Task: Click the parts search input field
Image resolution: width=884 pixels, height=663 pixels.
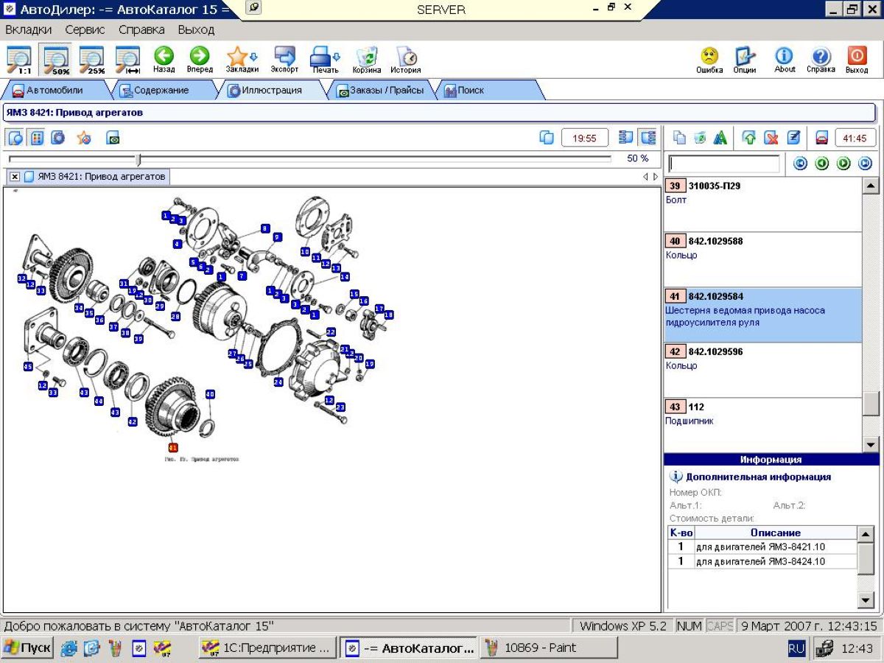Action: [723, 164]
